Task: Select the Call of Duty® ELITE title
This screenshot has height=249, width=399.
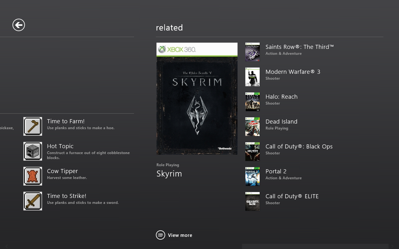Action: coord(292,196)
